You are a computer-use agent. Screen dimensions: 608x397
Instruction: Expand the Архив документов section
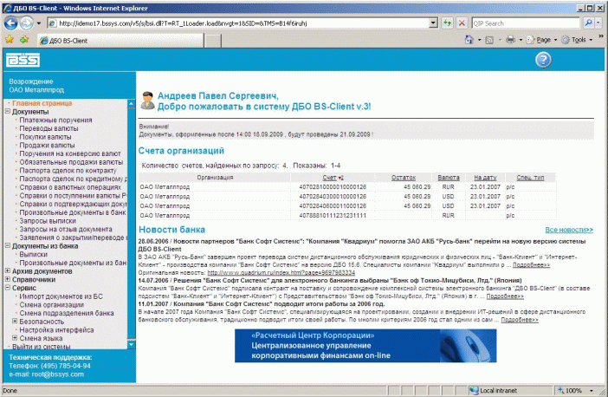pos(8,270)
